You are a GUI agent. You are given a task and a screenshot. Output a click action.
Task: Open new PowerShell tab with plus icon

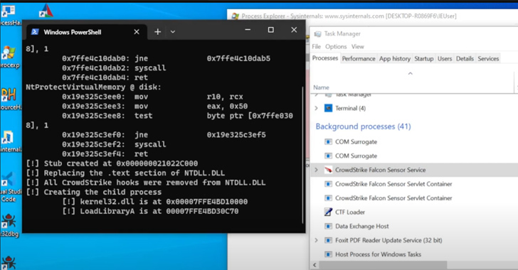coord(157,32)
